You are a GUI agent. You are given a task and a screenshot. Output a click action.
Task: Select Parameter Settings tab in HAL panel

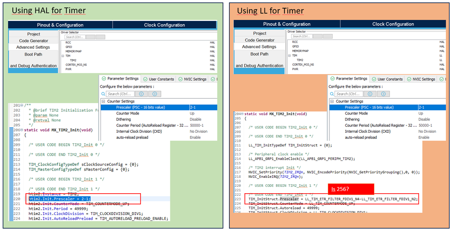120,79
